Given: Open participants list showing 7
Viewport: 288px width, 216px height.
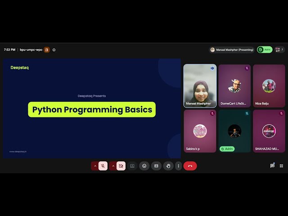Looking at the screenshot, I should click(x=280, y=50).
